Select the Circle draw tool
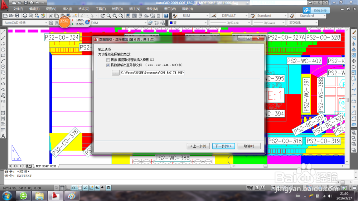Viewport: 358px width, 201px height. [3, 67]
